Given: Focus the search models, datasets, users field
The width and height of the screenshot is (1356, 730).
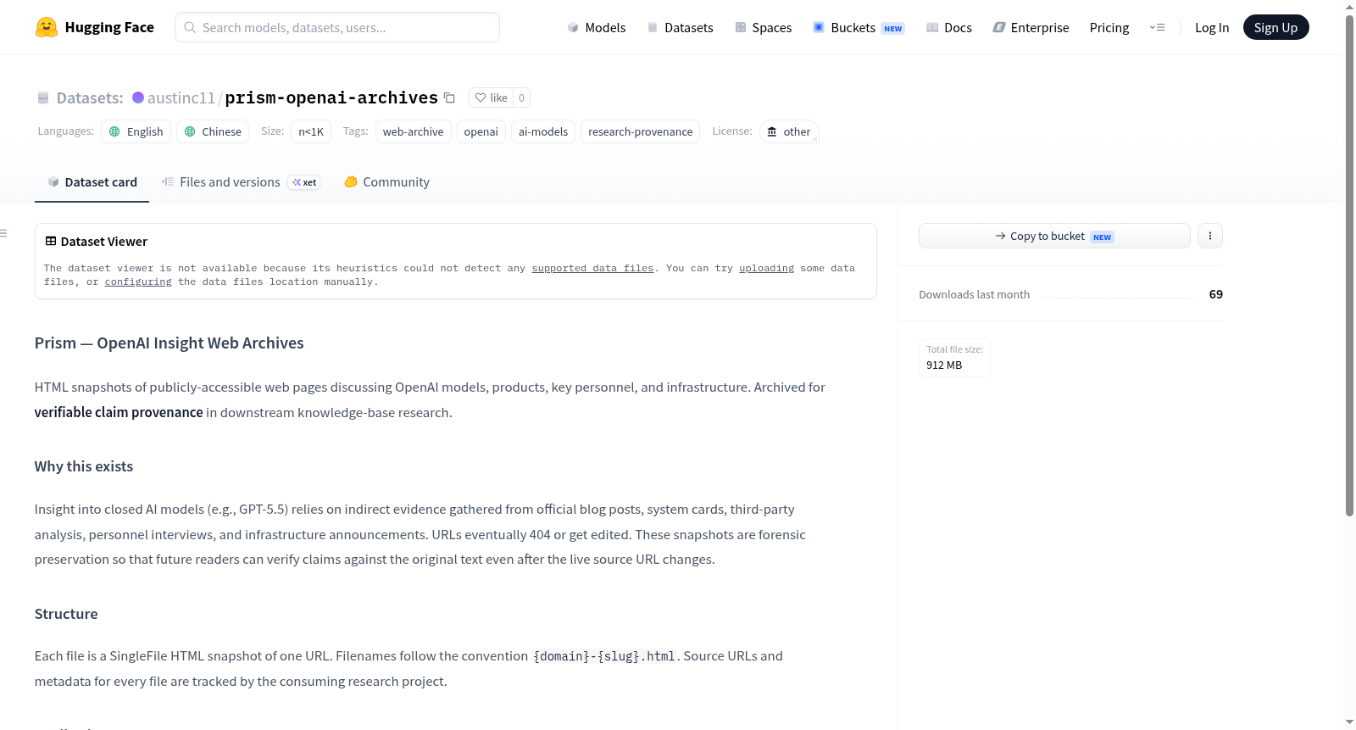Looking at the screenshot, I should tap(337, 27).
